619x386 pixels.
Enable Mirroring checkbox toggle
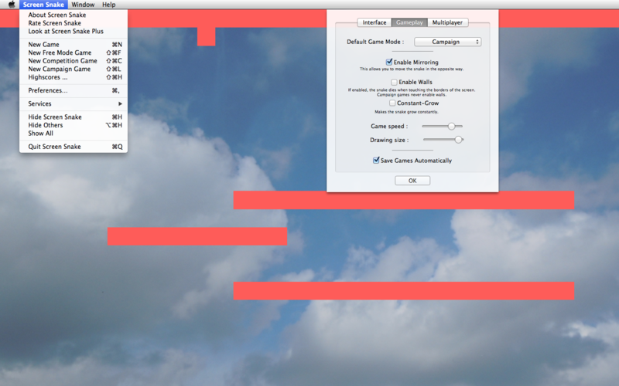pyautogui.click(x=389, y=62)
